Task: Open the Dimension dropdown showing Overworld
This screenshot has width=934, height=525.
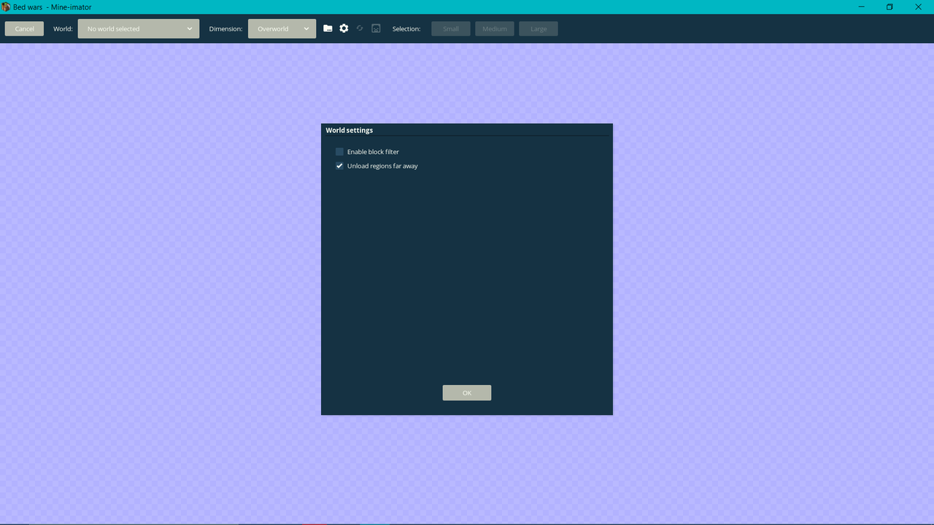Action: (282, 28)
